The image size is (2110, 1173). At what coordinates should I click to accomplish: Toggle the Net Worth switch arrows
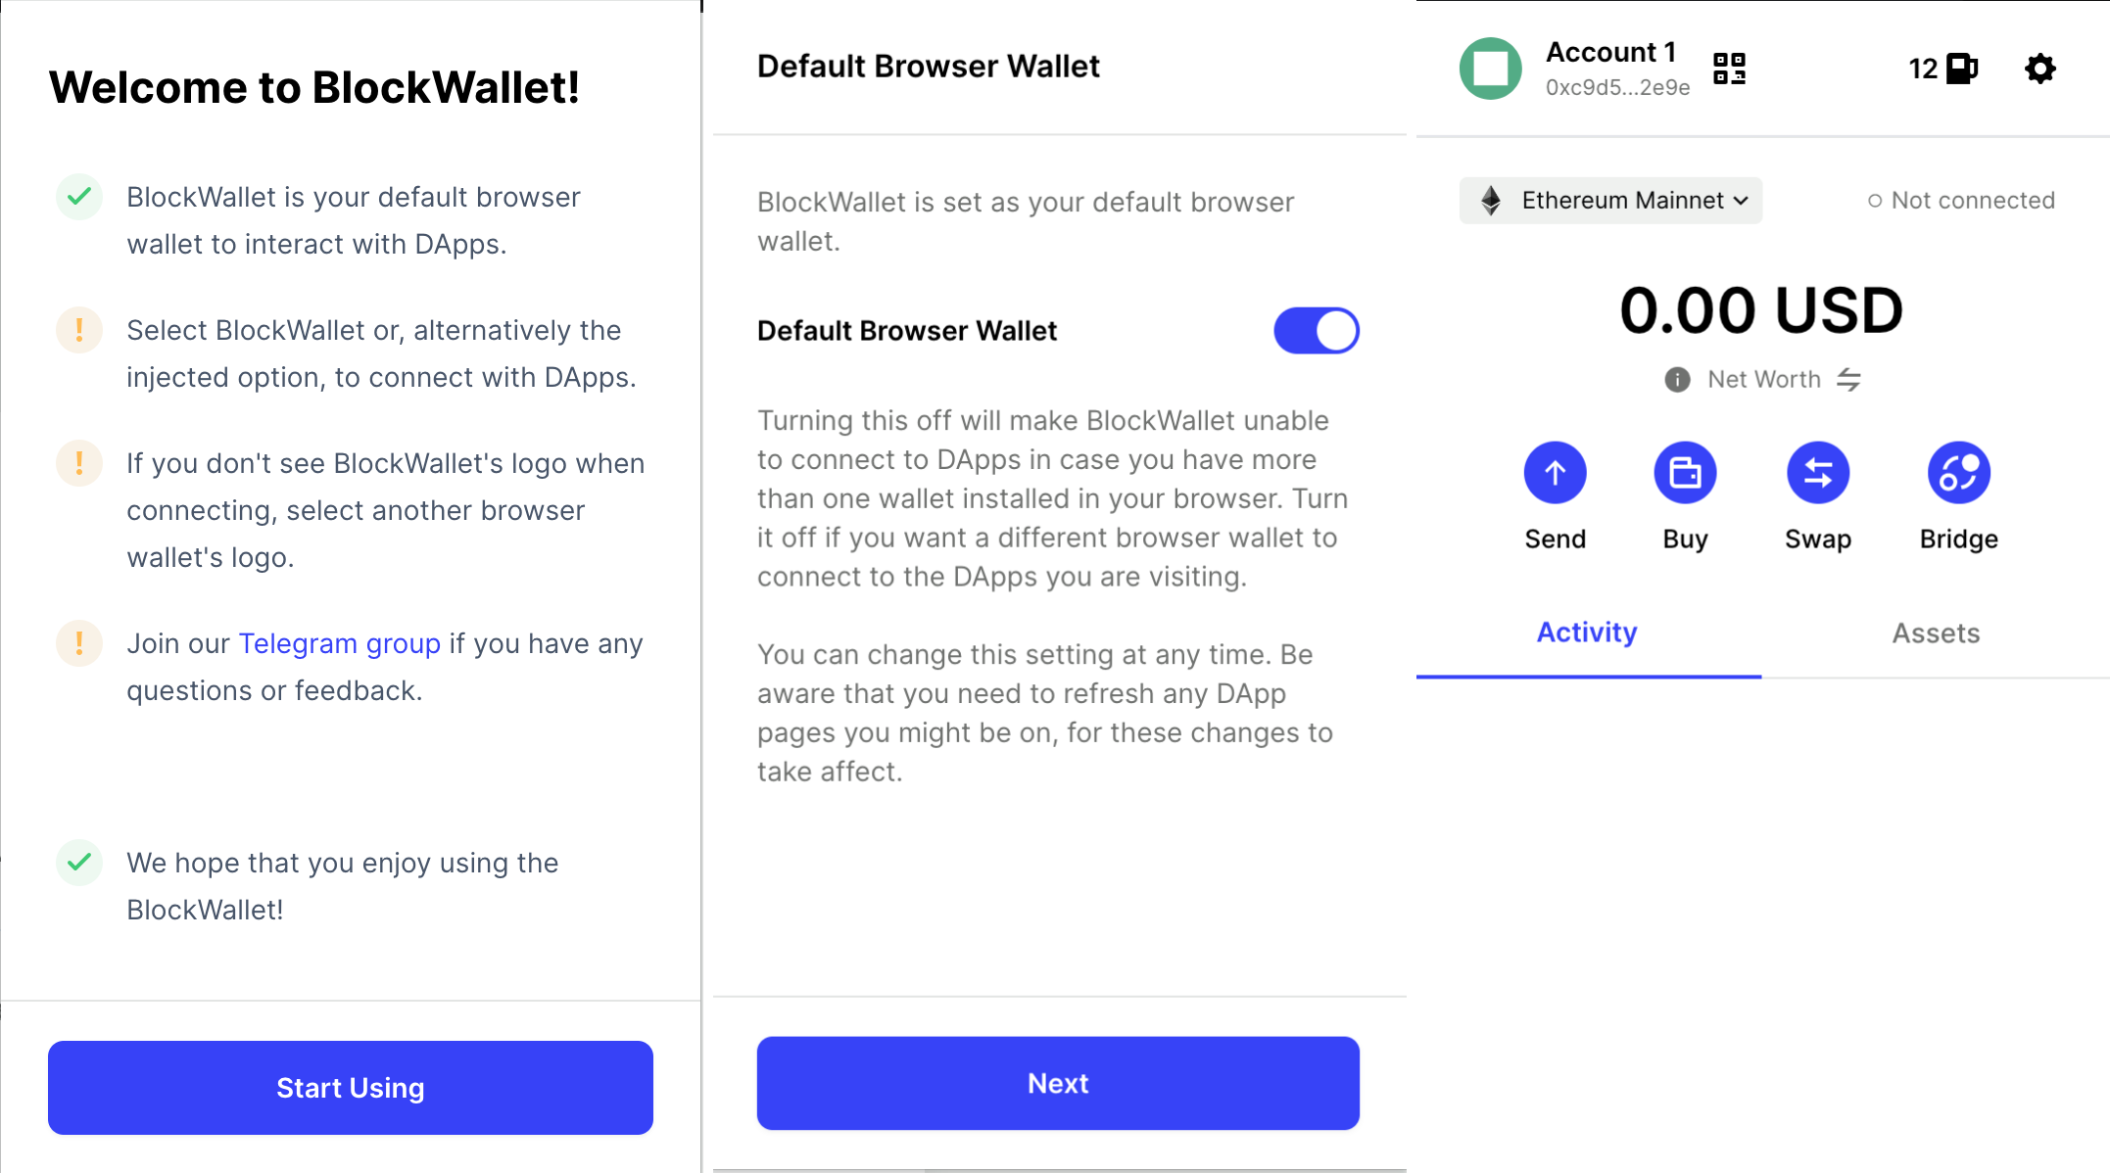1848,380
